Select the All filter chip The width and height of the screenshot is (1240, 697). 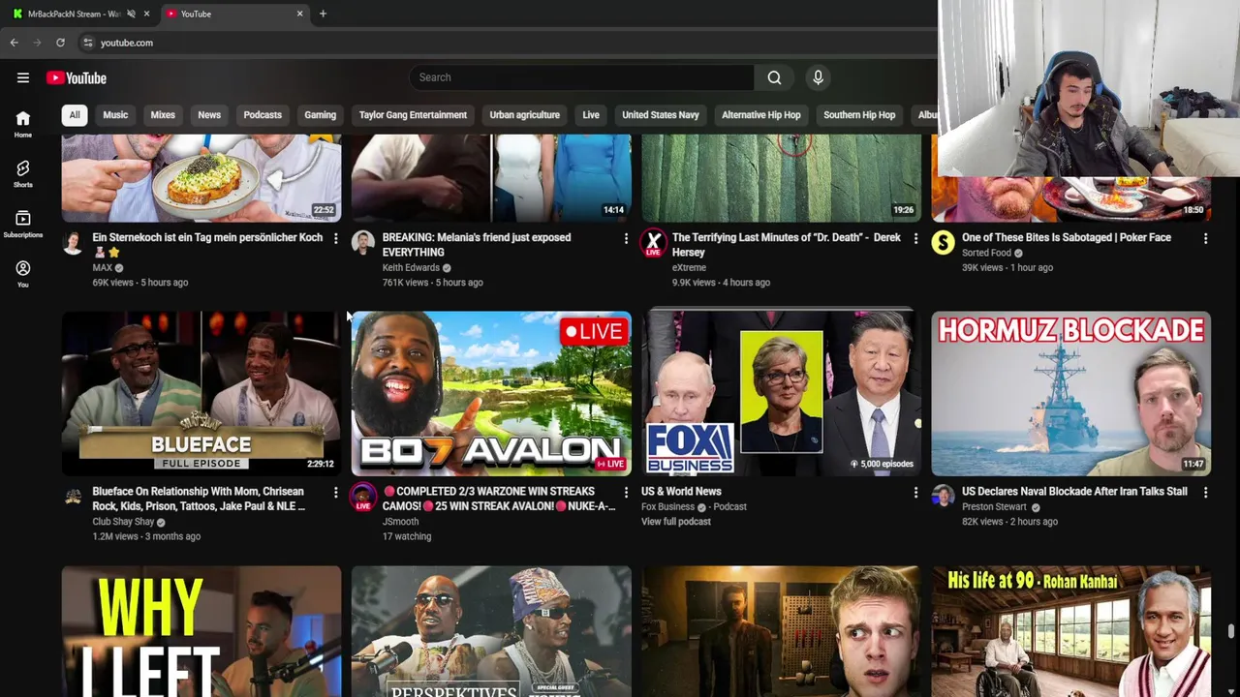pos(74,115)
